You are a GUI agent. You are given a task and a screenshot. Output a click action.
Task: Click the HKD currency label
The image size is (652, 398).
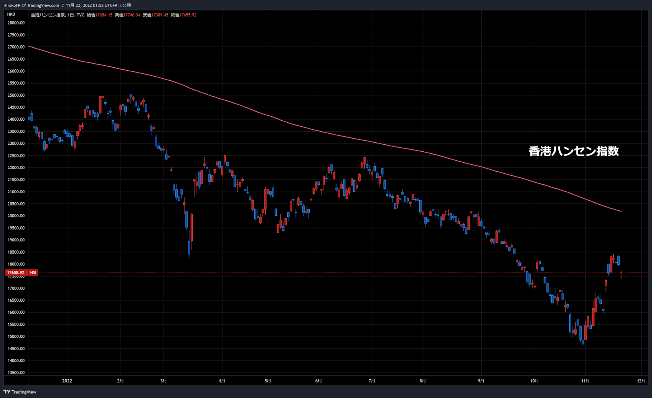coord(11,14)
